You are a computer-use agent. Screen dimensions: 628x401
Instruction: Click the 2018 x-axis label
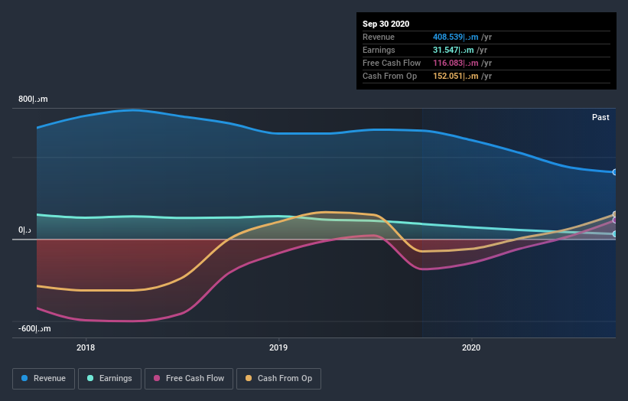86,347
